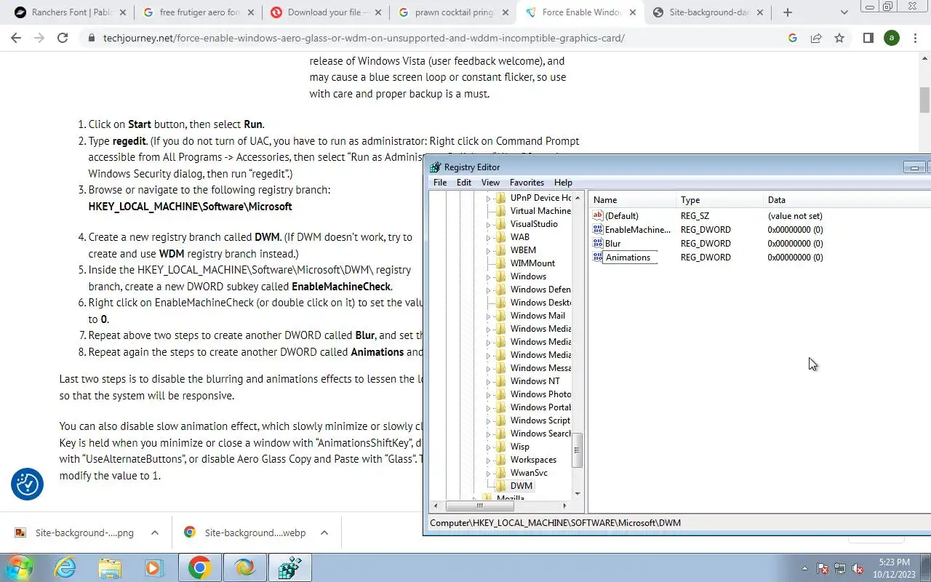The image size is (931, 582).
Task: Select the (Default) value icon
Action: [x=598, y=215]
